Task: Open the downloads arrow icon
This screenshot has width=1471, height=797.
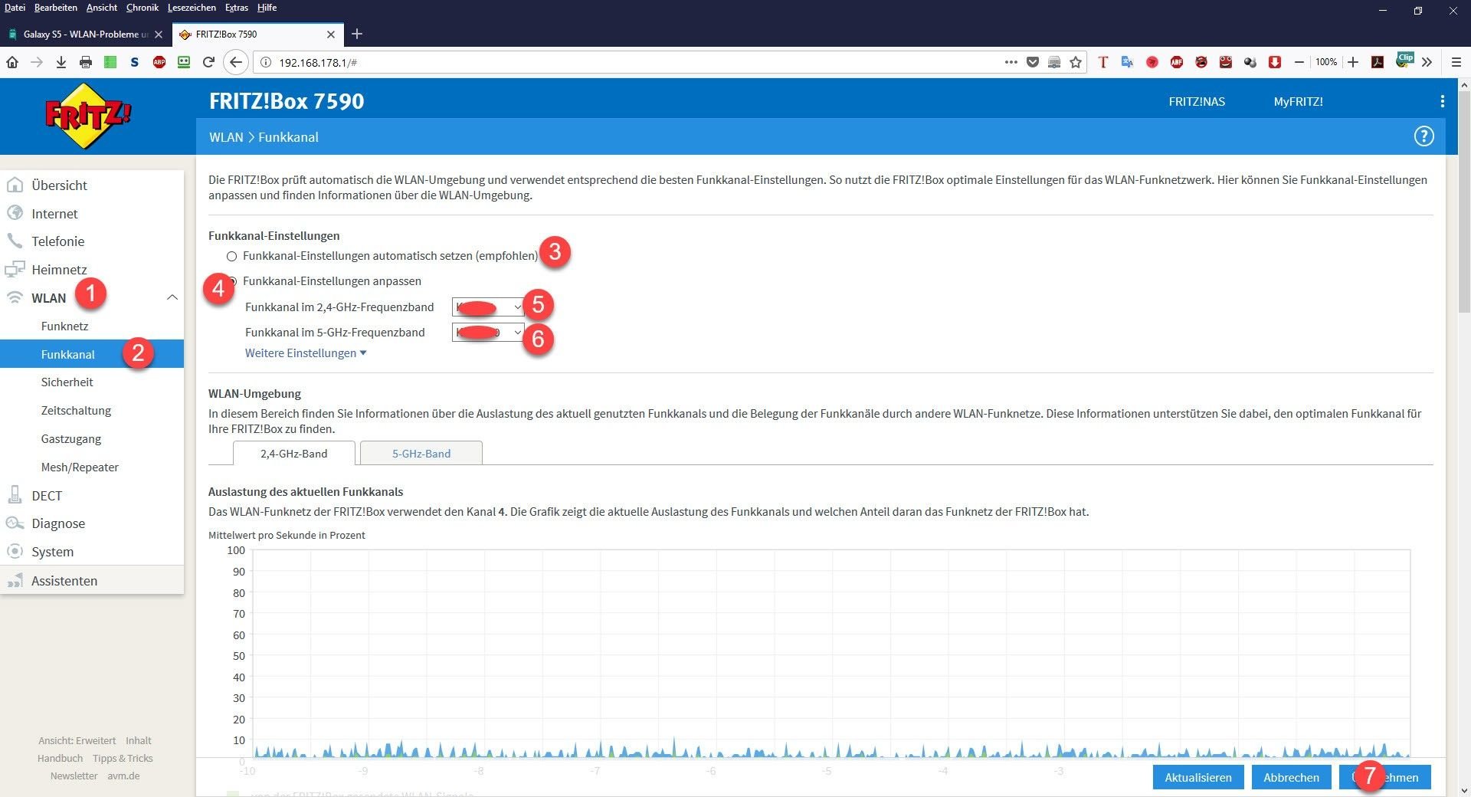Action: [61, 62]
